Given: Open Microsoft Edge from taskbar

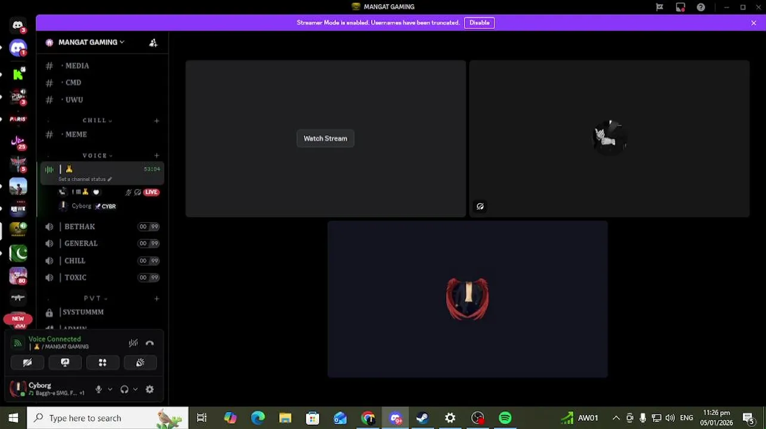Looking at the screenshot, I should coord(258,418).
